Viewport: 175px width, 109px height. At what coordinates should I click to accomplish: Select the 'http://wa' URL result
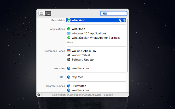(x=78, y=77)
